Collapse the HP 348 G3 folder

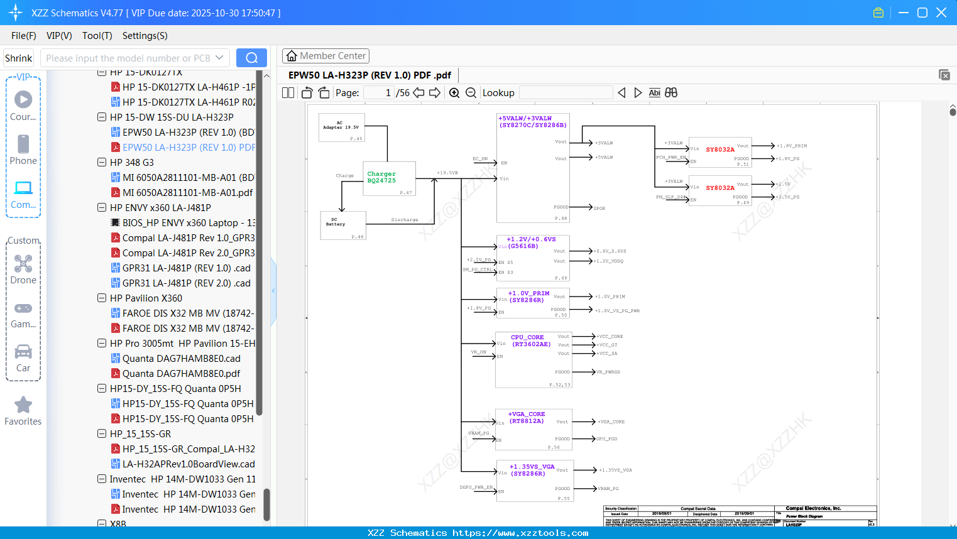[102, 162]
